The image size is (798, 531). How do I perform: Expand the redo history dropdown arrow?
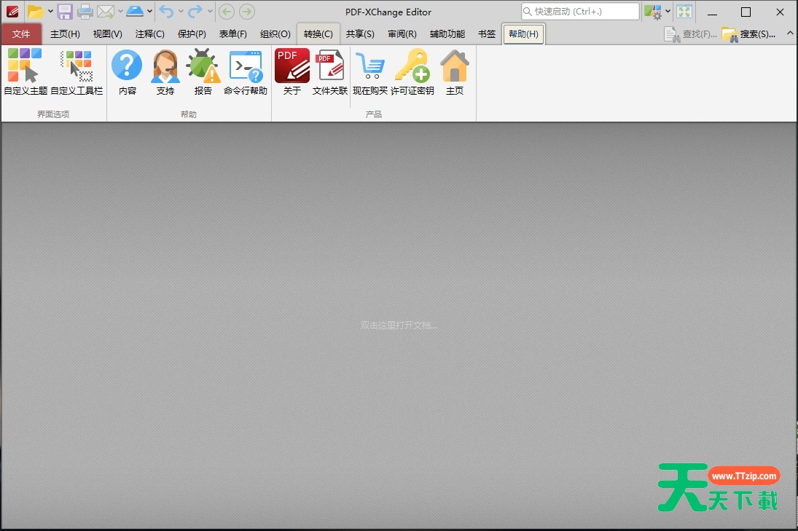(210, 11)
